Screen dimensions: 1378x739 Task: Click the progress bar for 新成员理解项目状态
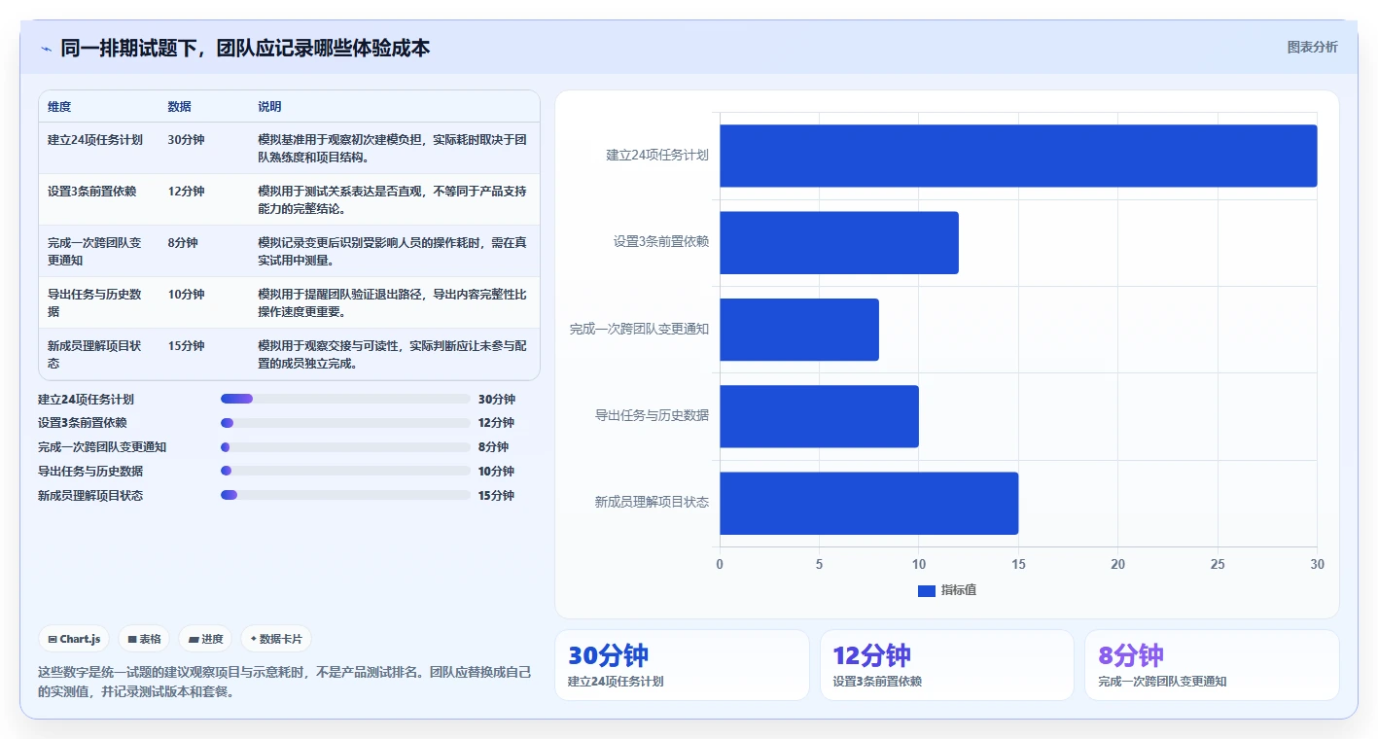click(x=345, y=495)
